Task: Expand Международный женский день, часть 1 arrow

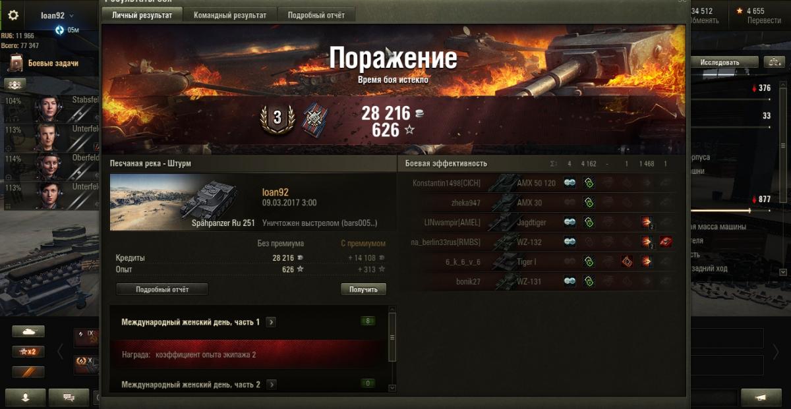Action: click(x=271, y=322)
